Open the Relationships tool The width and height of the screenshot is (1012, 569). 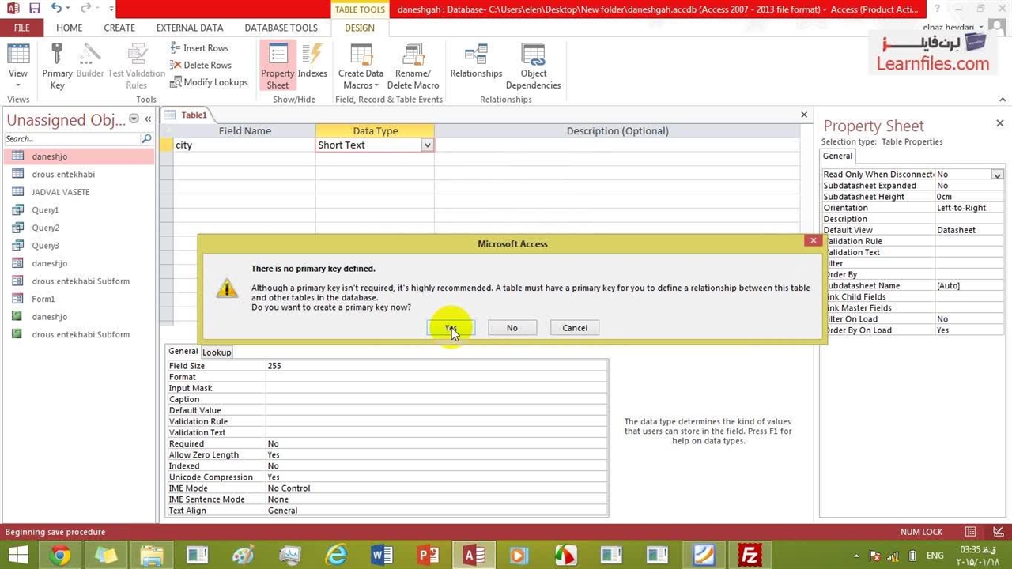(476, 62)
